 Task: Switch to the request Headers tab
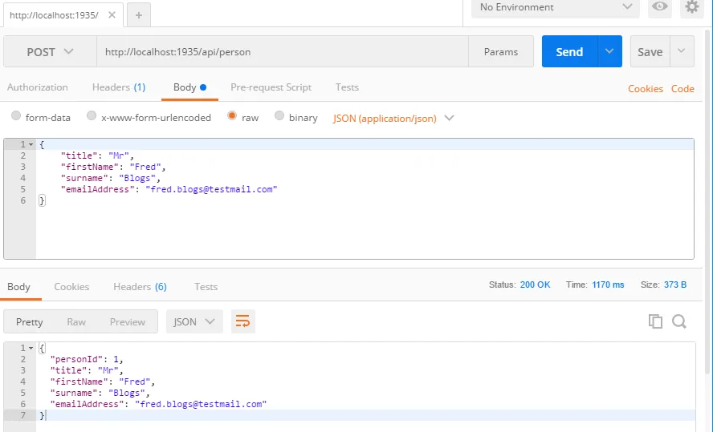tap(118, 87)
